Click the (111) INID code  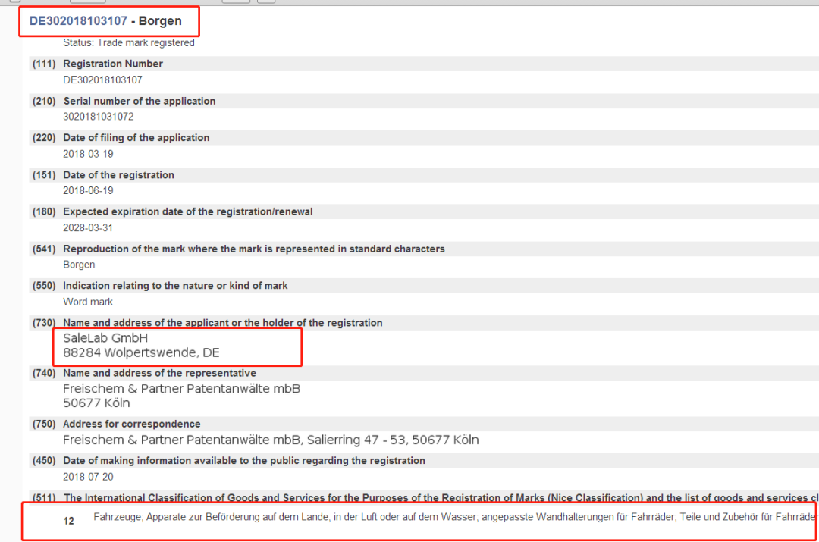44,64
